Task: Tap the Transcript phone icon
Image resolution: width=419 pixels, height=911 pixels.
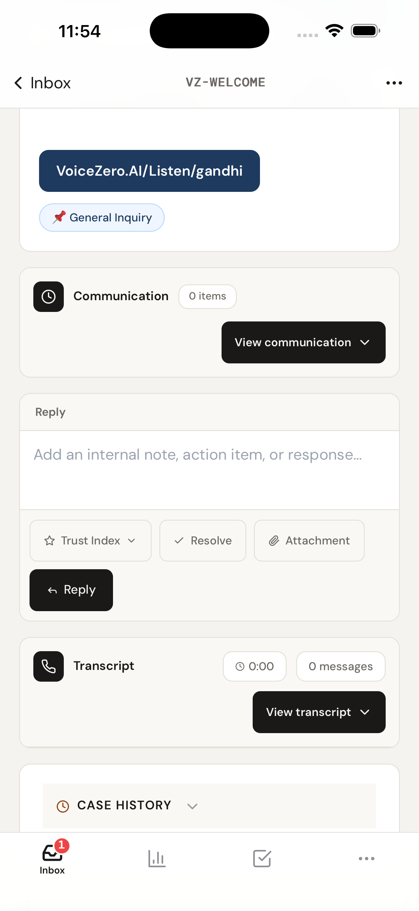Action: tap(48, 666)
